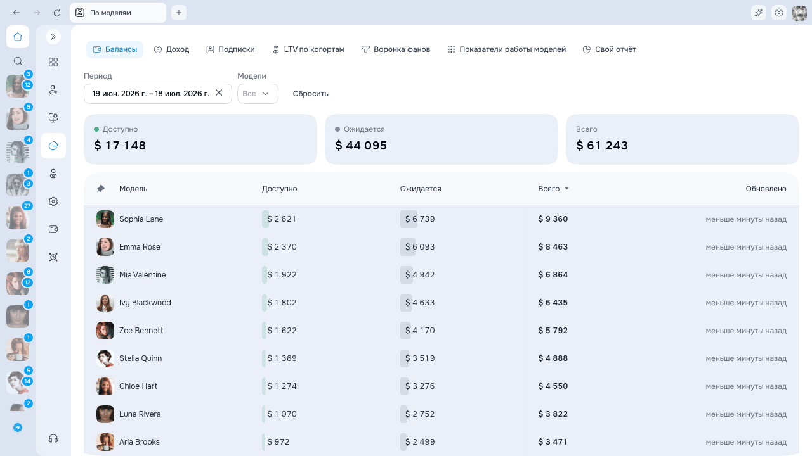Viewport: 812px width, 456px height.
Task: Select the 'По моделям' browser tab
Action: [x=118, y=13]
